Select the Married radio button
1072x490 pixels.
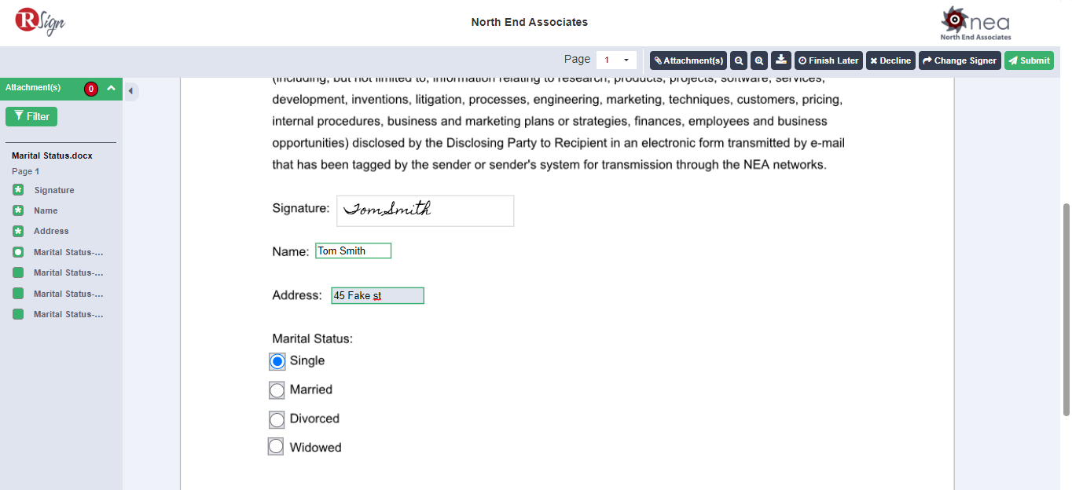(x=277, y=390)
